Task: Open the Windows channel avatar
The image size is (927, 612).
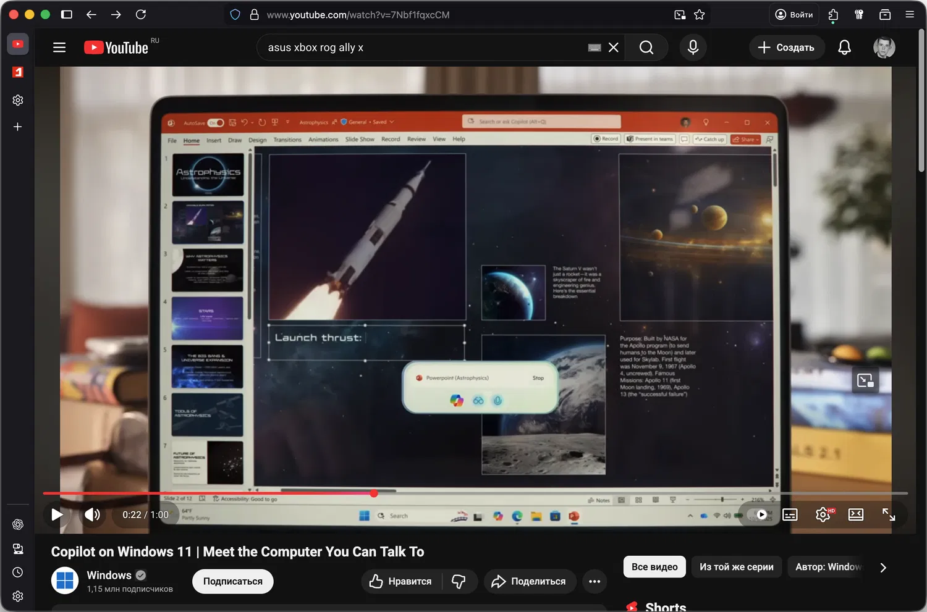Action: [65, 581]
